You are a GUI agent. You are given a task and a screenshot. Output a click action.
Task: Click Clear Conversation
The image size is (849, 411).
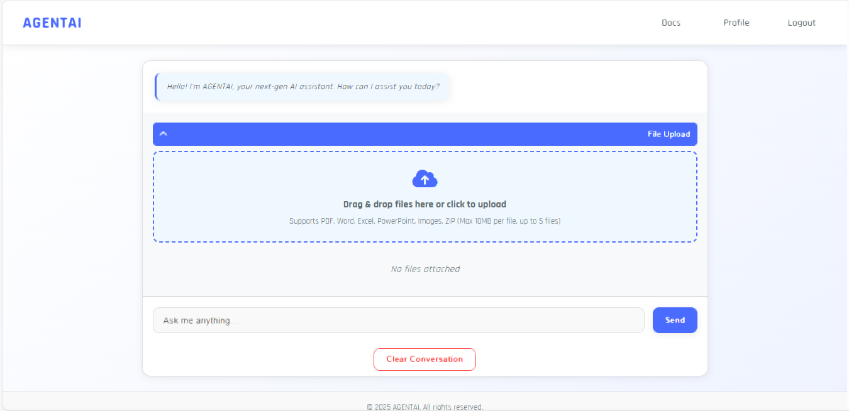(425, 359)
